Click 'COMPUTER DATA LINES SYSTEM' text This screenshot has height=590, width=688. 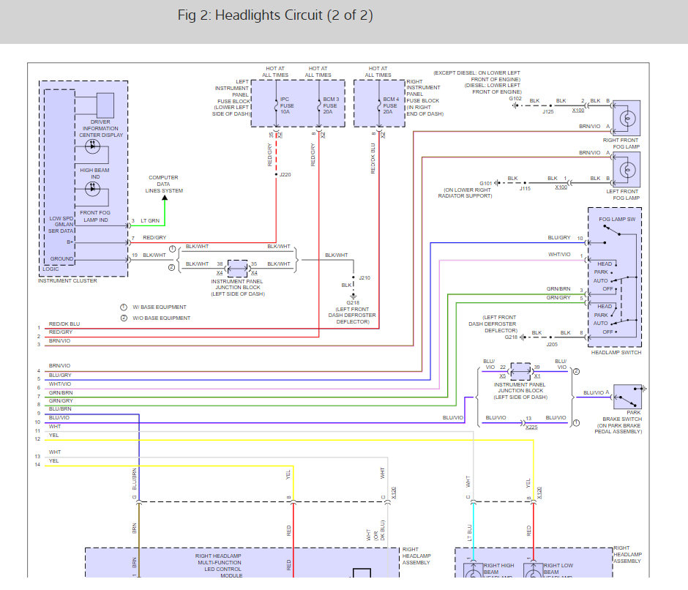pyautogui.click(x=164, y=184)
